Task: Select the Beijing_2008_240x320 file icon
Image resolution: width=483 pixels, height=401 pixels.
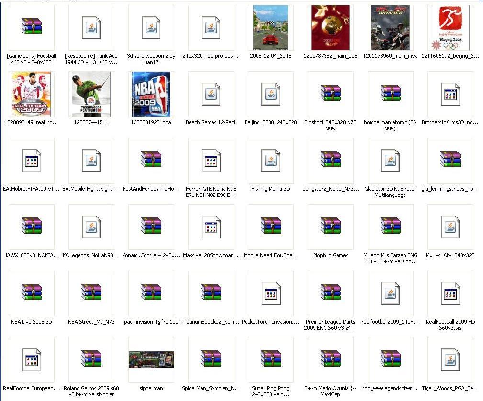Action: [270, 94]
